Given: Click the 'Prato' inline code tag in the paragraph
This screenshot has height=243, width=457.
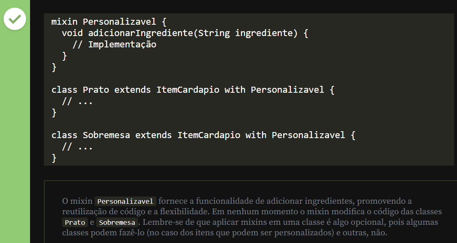Looking at the screenshot, I should [75, 222].
